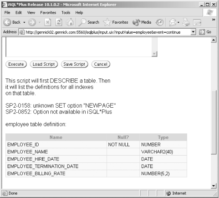Viewport: 219px width, 198px height.
Task: Select the EMPLOYEE_ID cell
Action: (x=56, y=145)
